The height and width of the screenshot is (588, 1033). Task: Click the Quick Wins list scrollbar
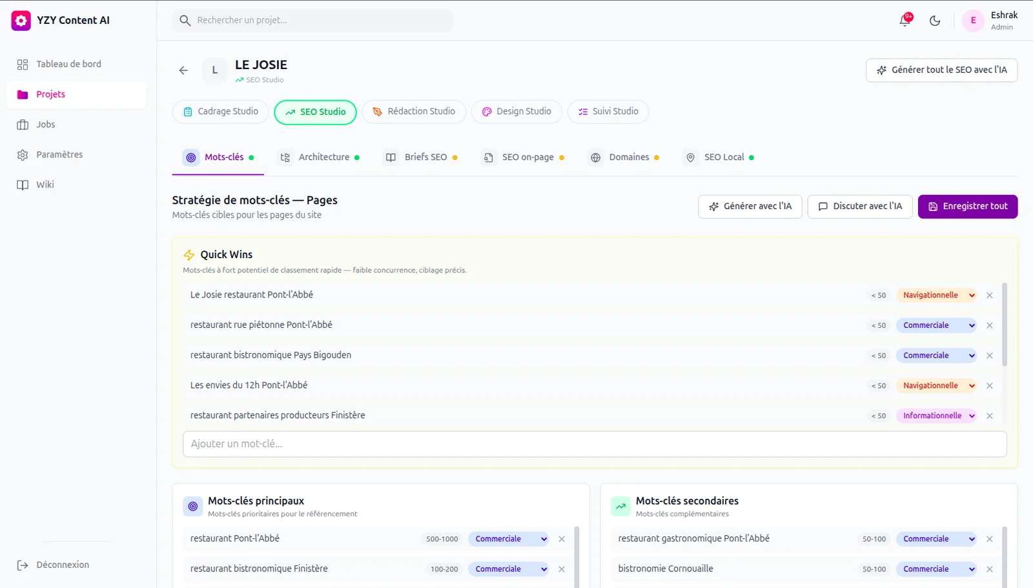pyautogui.click(x=1005, y=325)
